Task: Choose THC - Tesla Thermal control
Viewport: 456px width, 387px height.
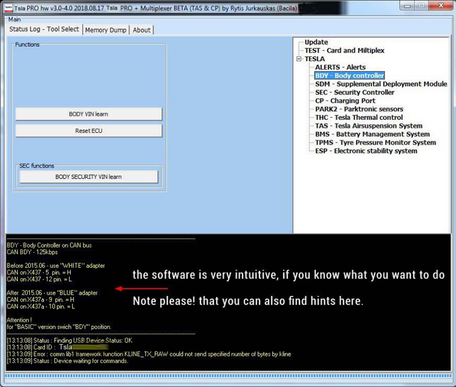Action: click(359, 118)
